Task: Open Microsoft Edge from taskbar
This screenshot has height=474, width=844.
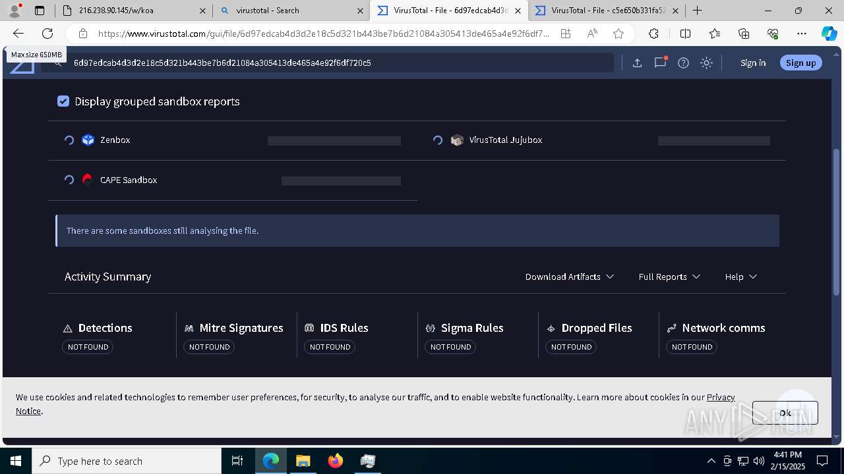Action: [x=271, y=461]
